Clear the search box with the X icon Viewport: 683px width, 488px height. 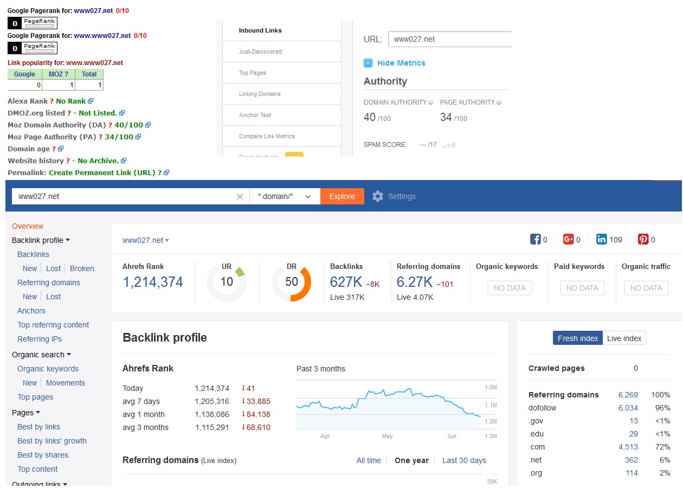pos(240,196)
